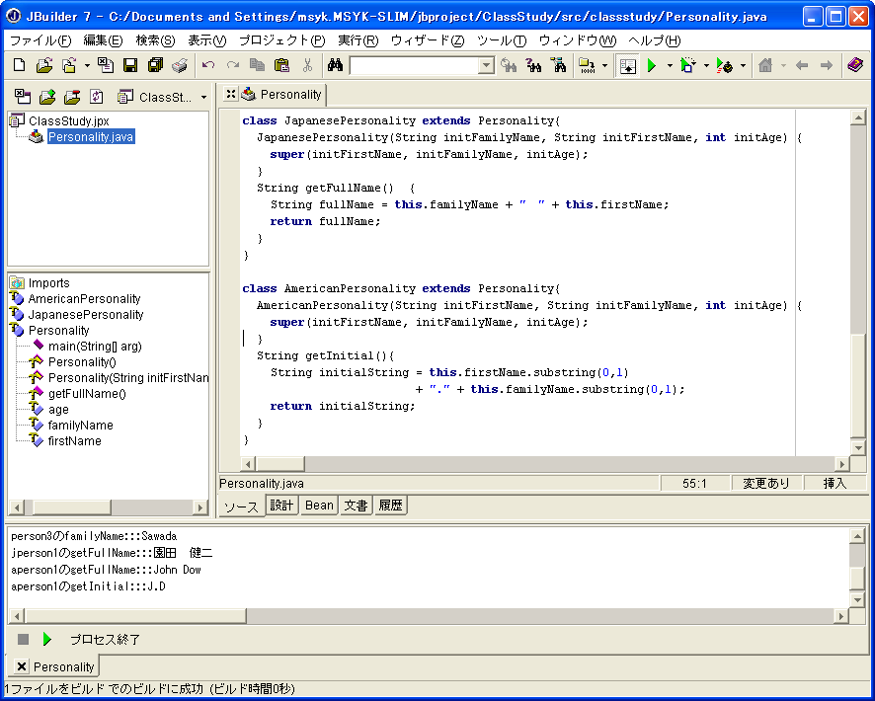Open the search text combo box dropdown

tap(486, 66)
